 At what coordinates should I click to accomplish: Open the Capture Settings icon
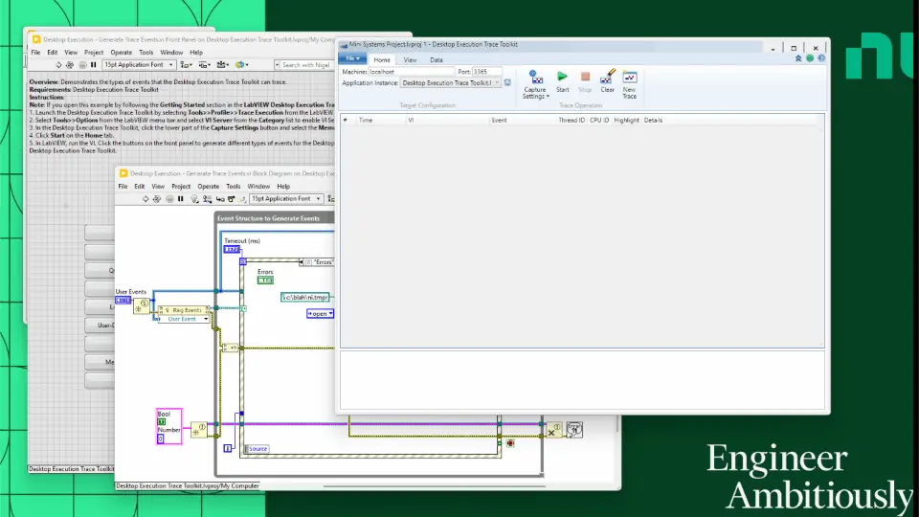(535, 78)
